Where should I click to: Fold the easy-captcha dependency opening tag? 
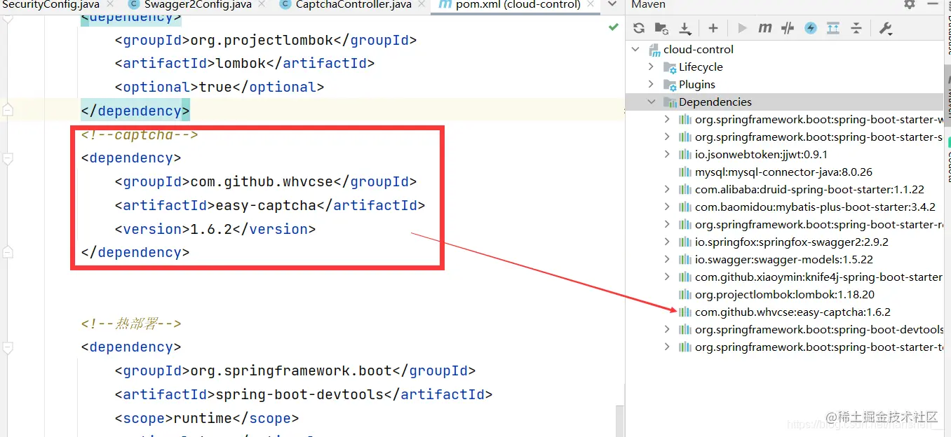[x=7, y=158]
